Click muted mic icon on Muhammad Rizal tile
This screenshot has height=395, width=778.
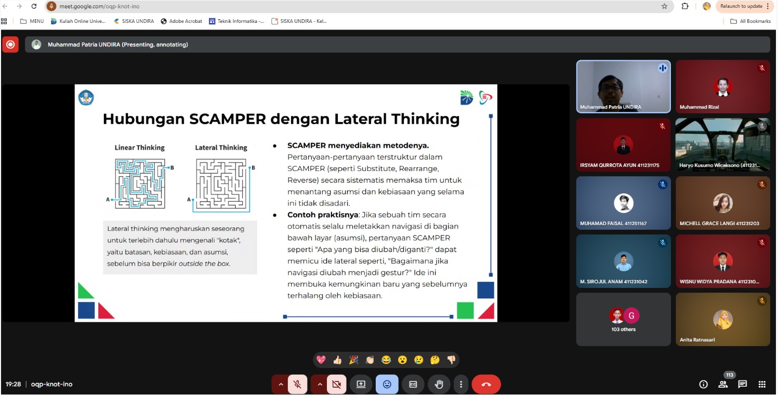click(762, 68)
